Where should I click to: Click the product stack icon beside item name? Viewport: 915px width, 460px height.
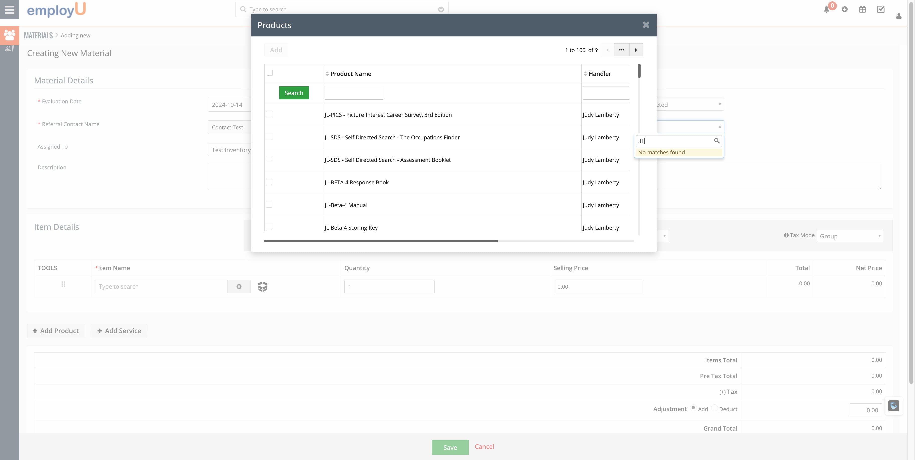[262, 286]
